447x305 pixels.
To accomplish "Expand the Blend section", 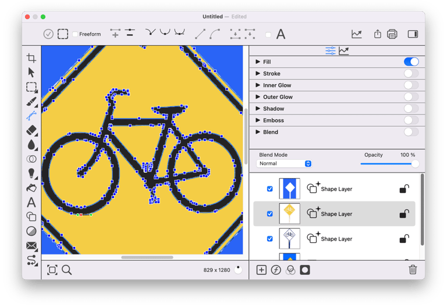I will click(x=258, y=132).
